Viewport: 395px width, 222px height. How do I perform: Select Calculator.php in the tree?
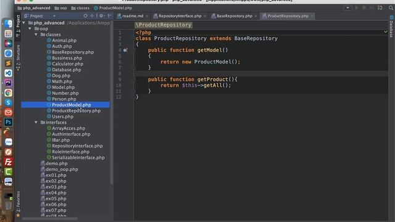67,64
